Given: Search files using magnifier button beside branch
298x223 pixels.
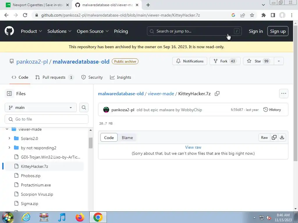Looking at the screenshot, I should (84, 107).
